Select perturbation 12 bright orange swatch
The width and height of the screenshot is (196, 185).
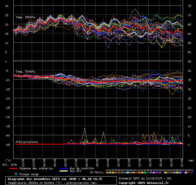point(139,173)
